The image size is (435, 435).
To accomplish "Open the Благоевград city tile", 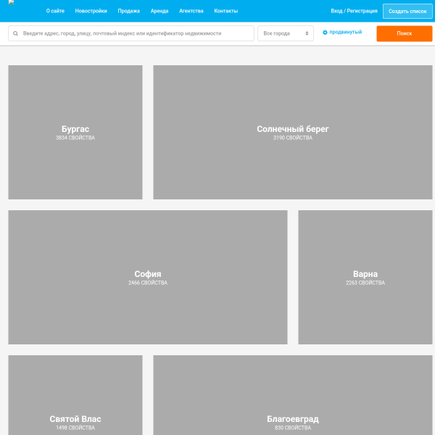I will click(293, 395).
